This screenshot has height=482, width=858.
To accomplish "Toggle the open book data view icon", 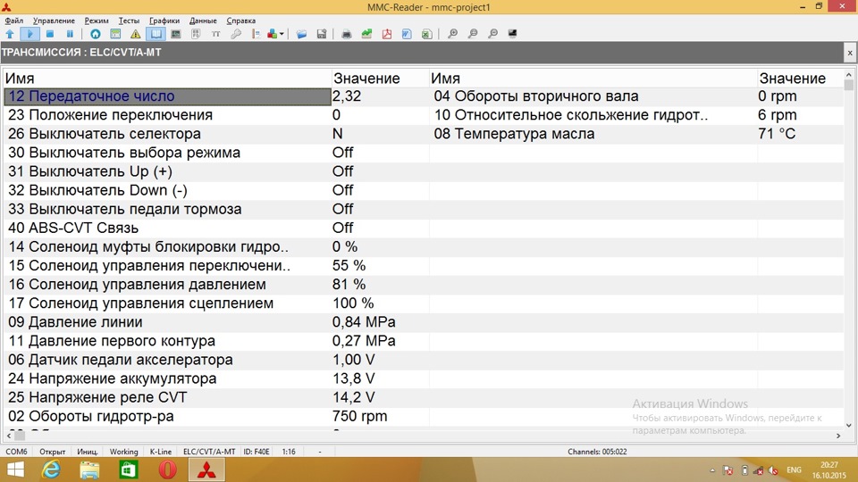I will (156, 34).
